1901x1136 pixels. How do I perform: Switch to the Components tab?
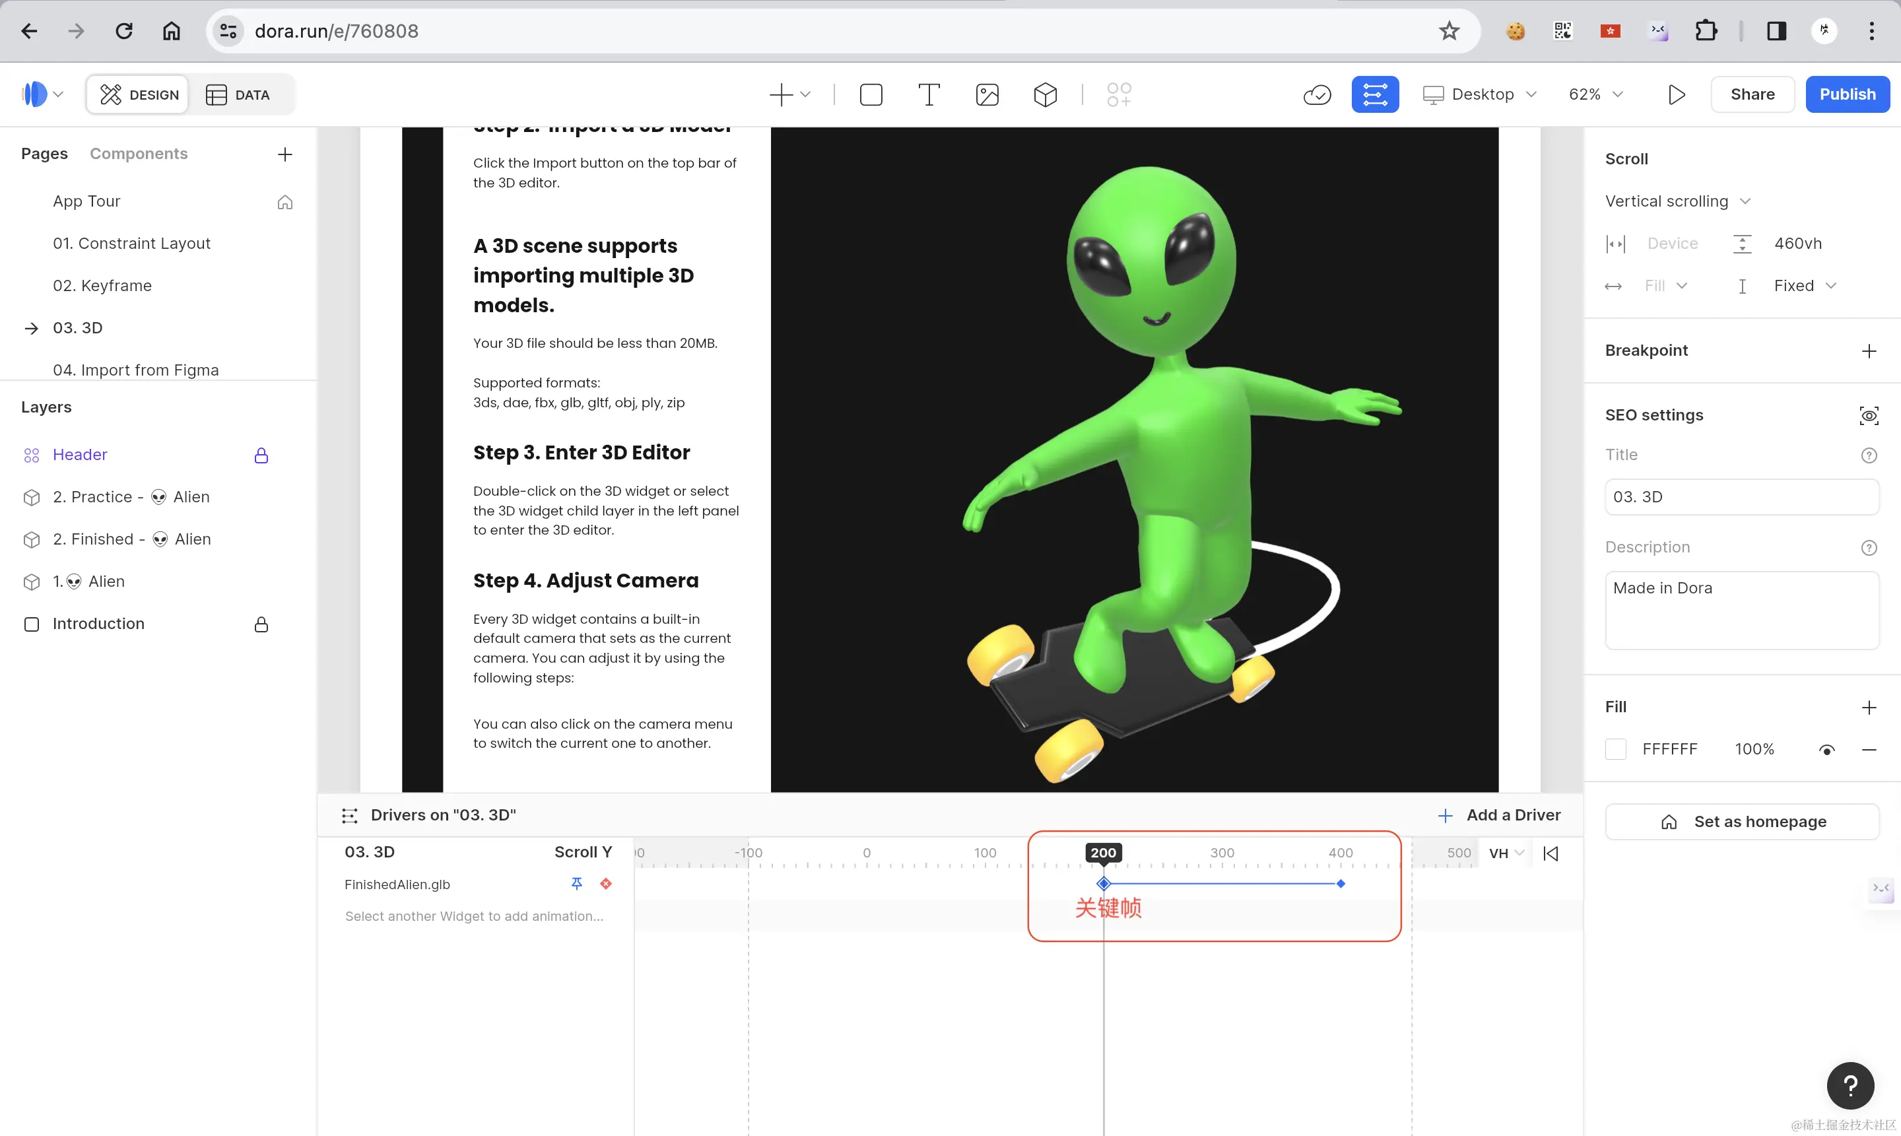(x=139, y=154)
